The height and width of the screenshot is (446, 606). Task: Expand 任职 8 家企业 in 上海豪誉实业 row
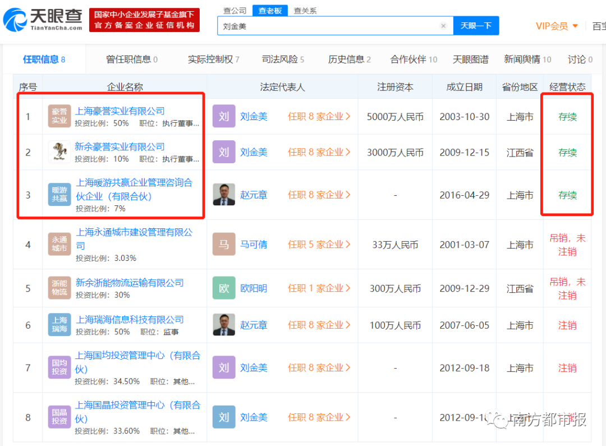pyautogui.click(x=319, y=117)
